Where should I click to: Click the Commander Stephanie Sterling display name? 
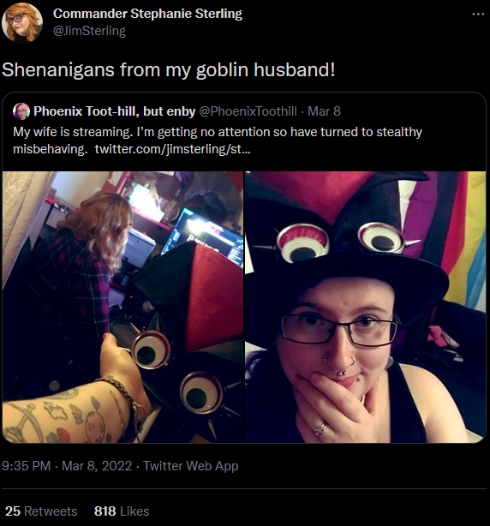pos(147,14)
